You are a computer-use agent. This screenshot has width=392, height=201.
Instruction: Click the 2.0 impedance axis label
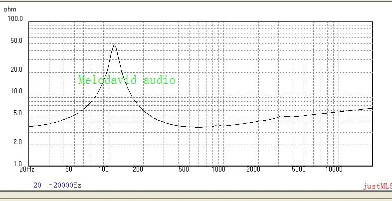[17, 142]
